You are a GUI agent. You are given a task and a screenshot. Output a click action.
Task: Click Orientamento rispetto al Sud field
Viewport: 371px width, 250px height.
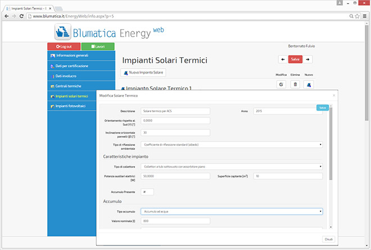(175, 120)
